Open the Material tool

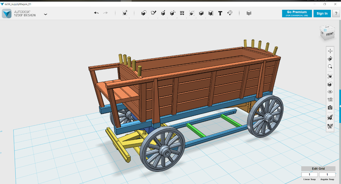(249, 13)
